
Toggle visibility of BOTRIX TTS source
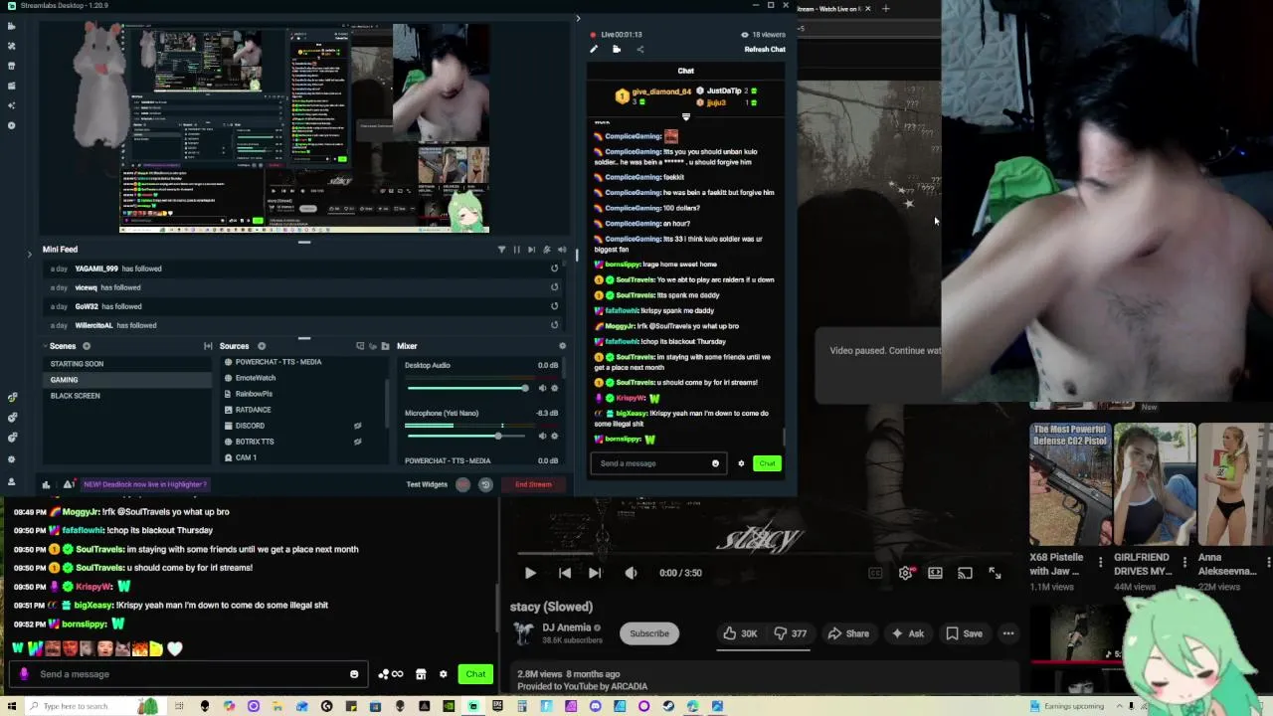coord(357,442)
